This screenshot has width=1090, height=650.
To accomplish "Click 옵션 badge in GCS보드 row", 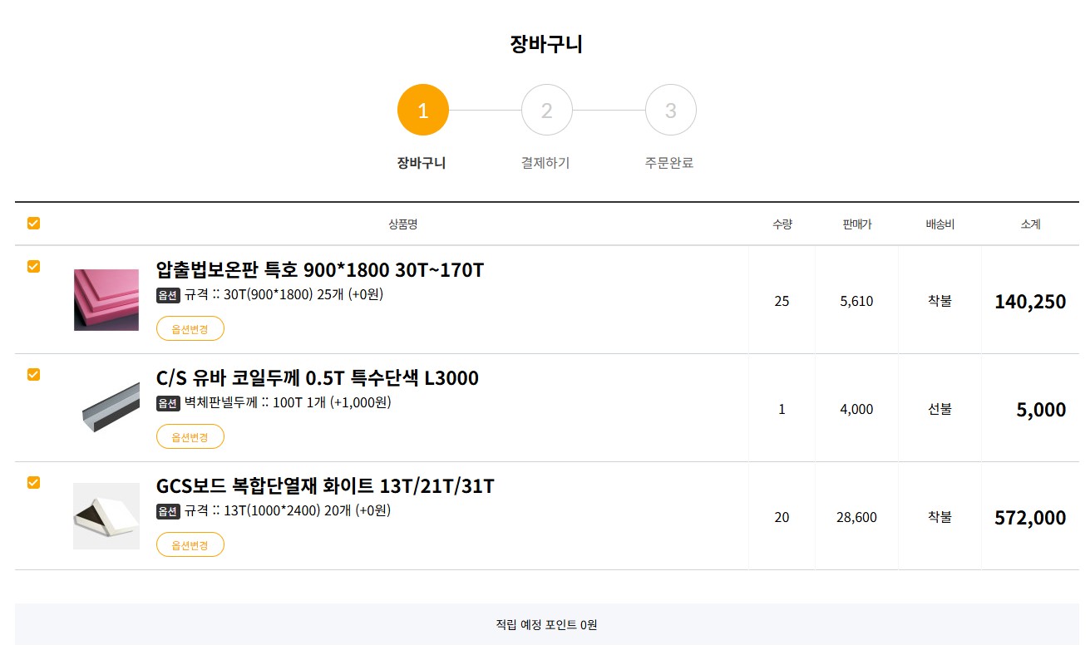I will click(x=168, y=511).
